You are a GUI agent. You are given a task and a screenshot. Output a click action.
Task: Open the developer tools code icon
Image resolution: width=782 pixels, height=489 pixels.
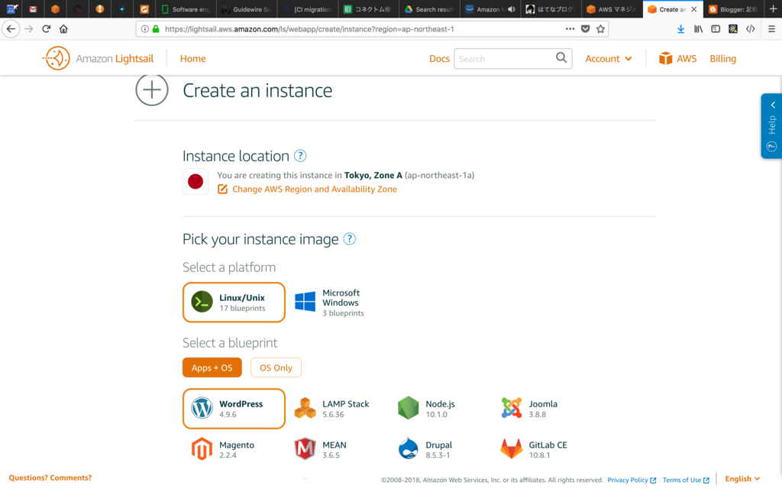click(x=750, y=29)
